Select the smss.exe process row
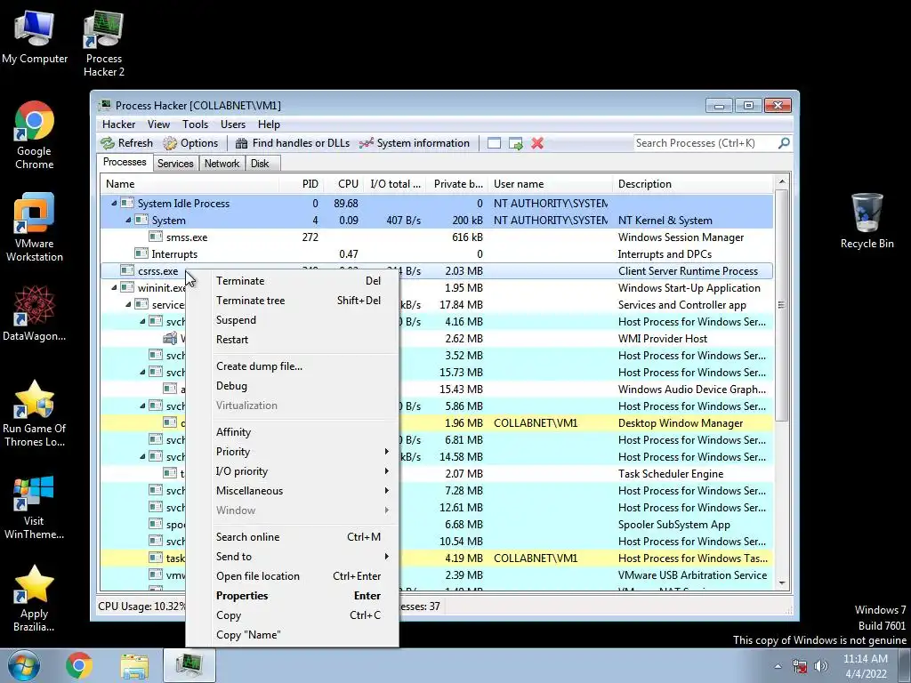Screen dimensions: 911x683 [437, 237]
